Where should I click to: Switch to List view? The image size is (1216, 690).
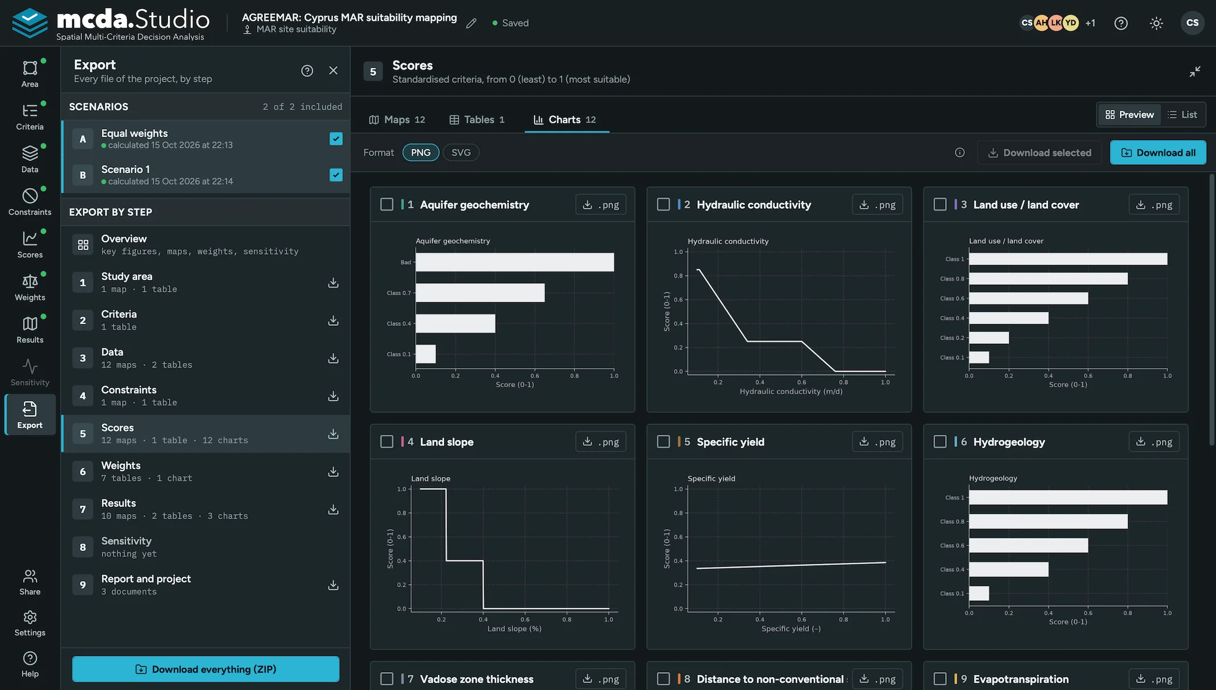coord(1182,115)
